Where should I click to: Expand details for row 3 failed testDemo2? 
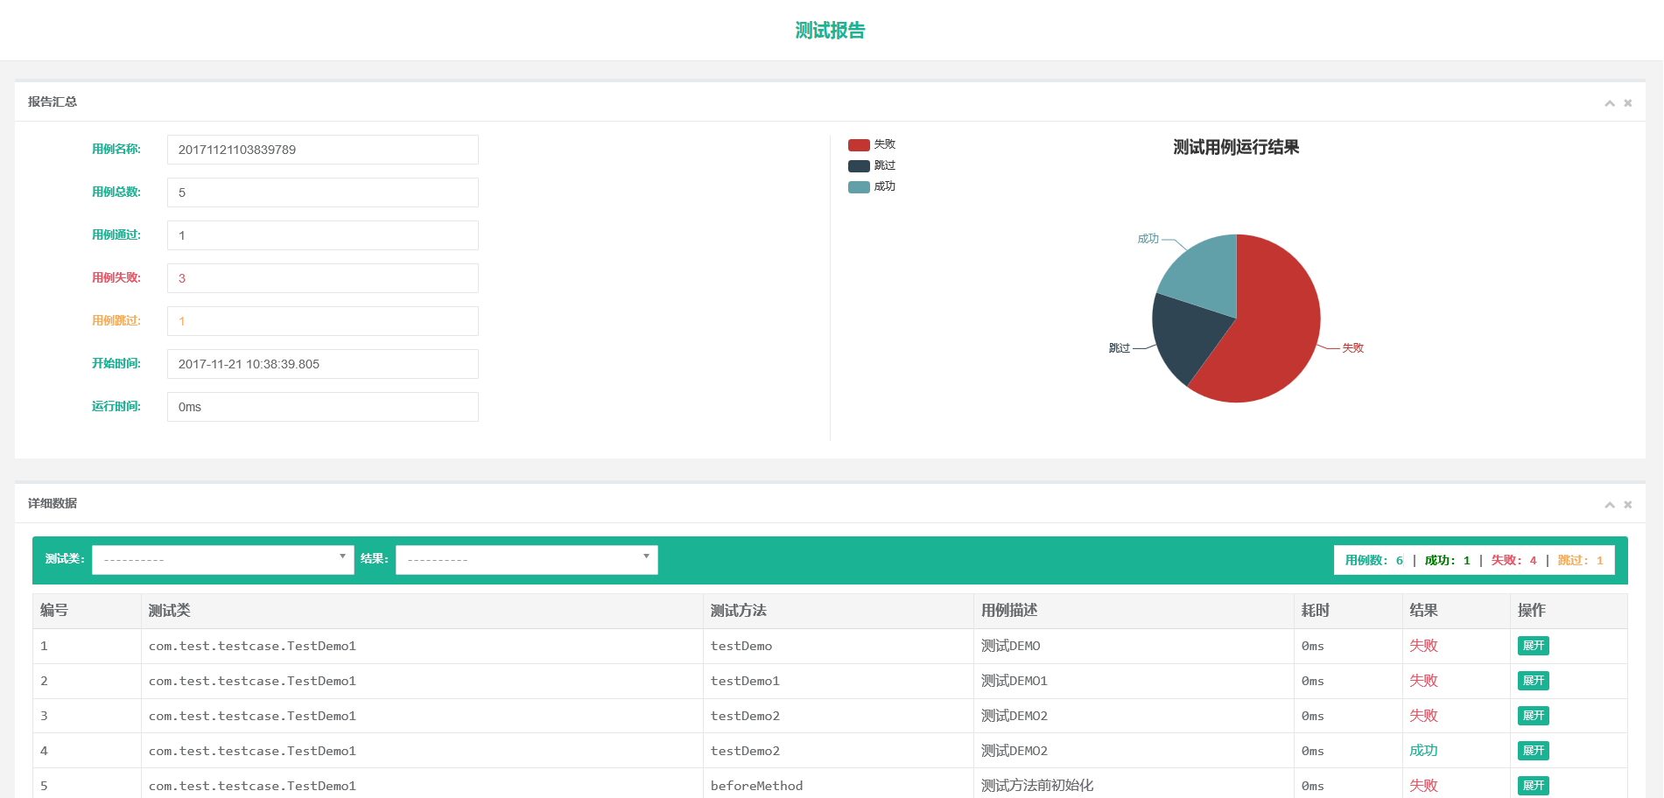tap(1533, 716)
